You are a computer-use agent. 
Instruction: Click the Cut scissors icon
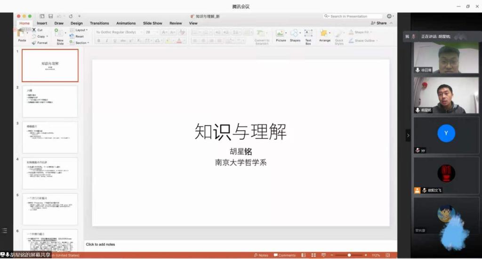tap(34, 30)
